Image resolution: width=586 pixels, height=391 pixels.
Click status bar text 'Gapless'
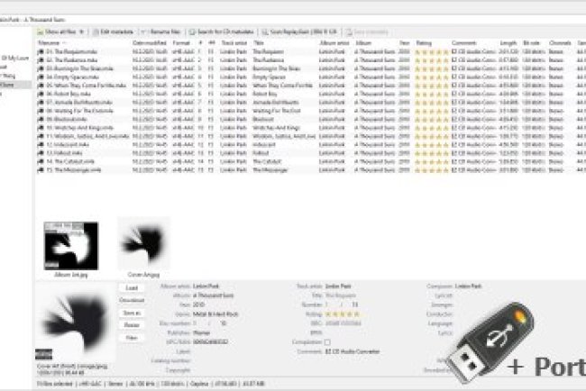pyautogui.click(x=199, y=384)
